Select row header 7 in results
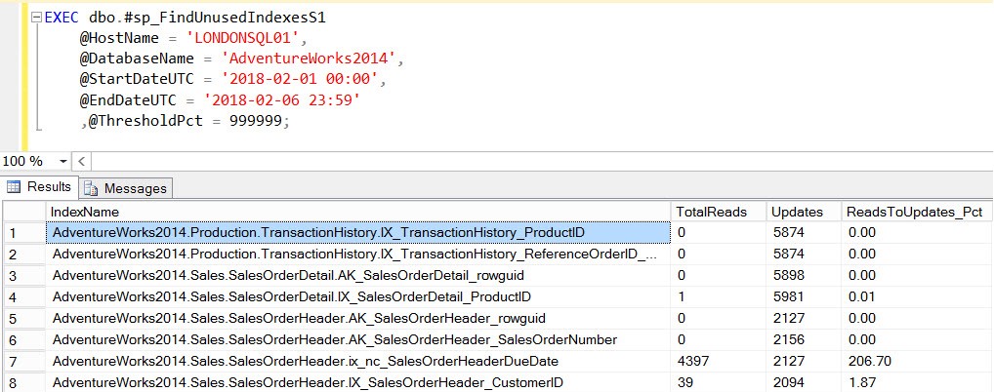The image size is (994, 392). (24, 362)
